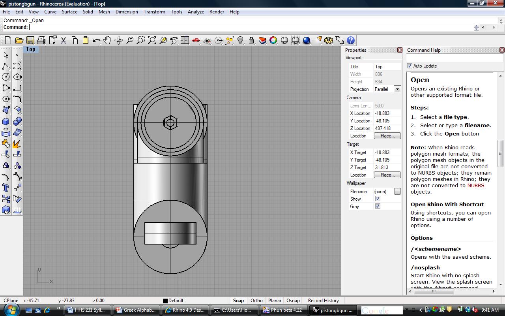Choose the Box solid tool
This screenshot has height=316, width=505.
[6, 121]
